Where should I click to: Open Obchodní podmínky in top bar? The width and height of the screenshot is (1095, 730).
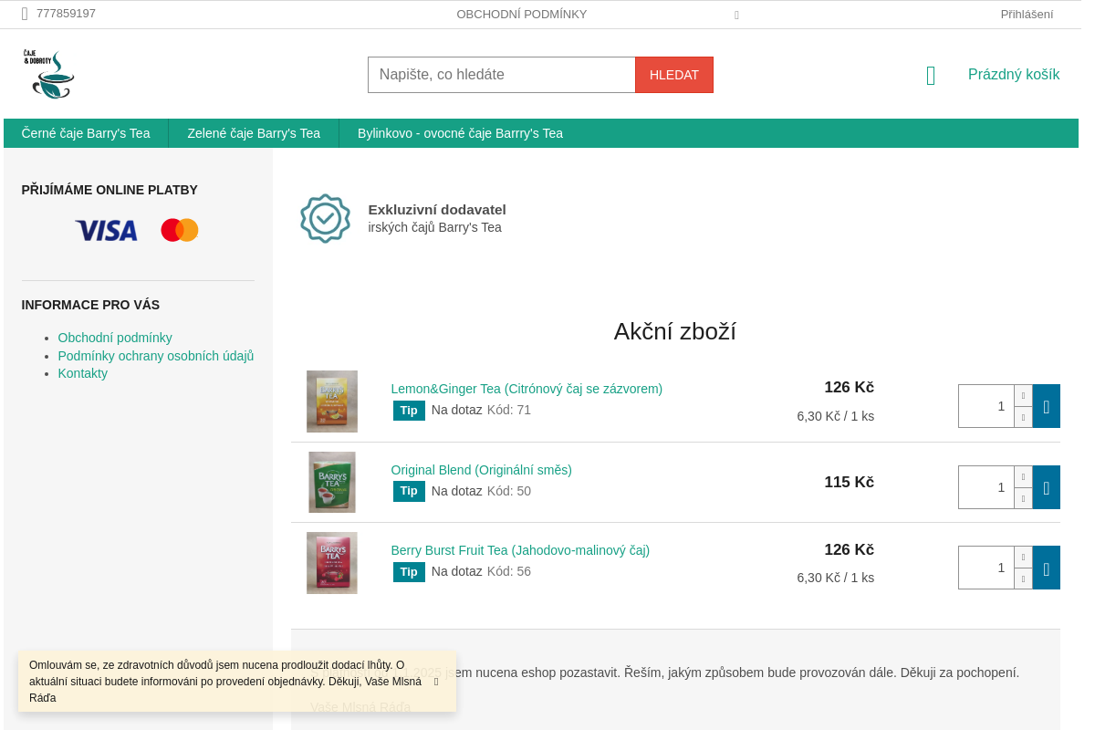[522, 15]
